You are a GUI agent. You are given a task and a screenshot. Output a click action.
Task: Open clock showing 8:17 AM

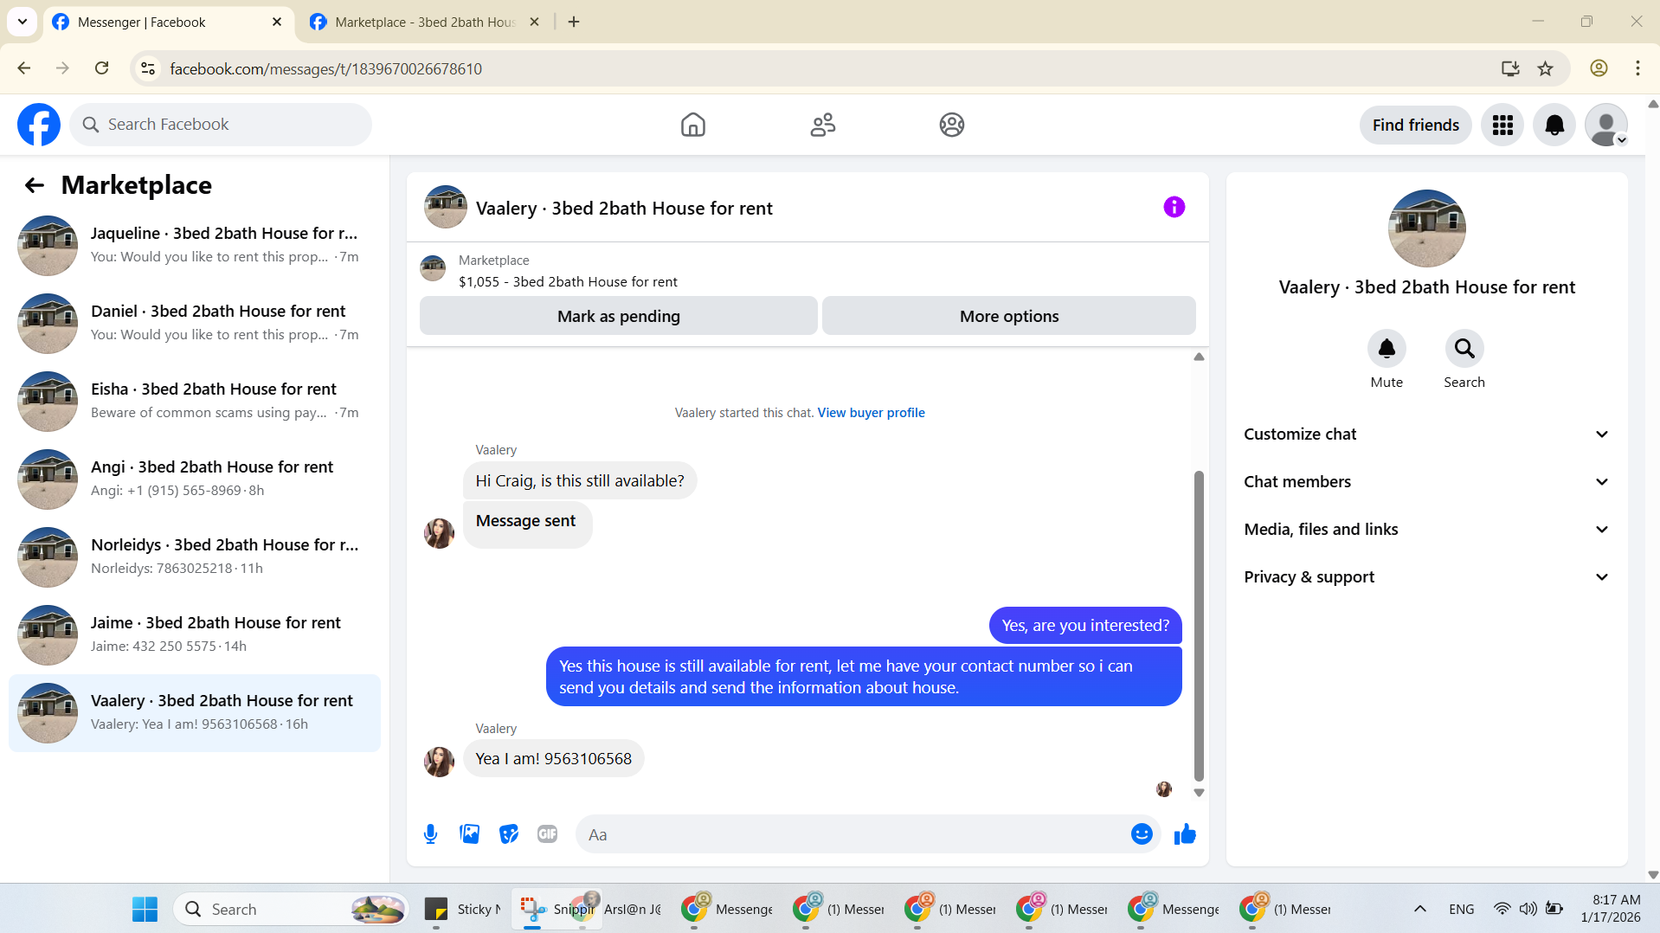point(1610,909)
